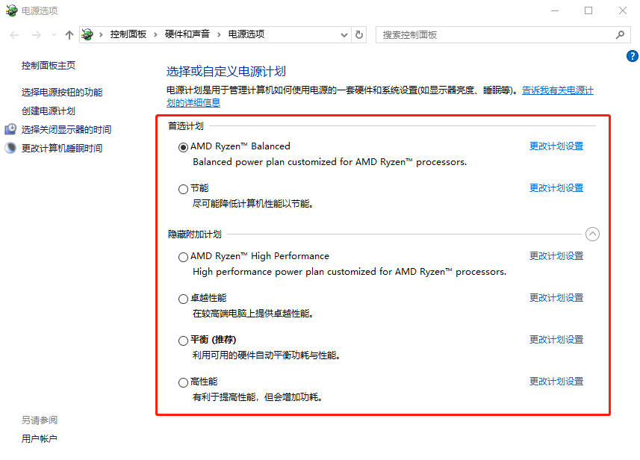Viewport: 640px width, 460px height.
Task: Click inside the 搜索控制面板 search box
Action: (493, 34)
